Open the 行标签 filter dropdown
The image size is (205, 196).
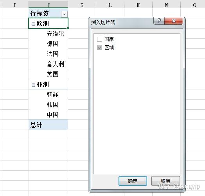coord(64,14)
